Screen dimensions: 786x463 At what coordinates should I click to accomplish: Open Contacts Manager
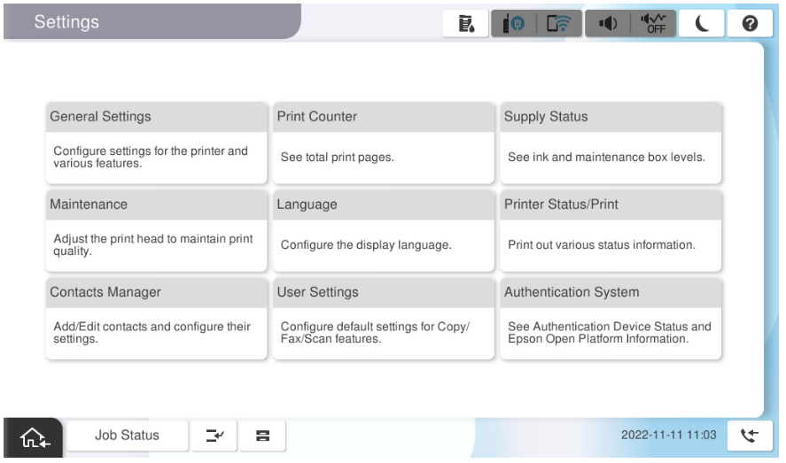(156, 318)
